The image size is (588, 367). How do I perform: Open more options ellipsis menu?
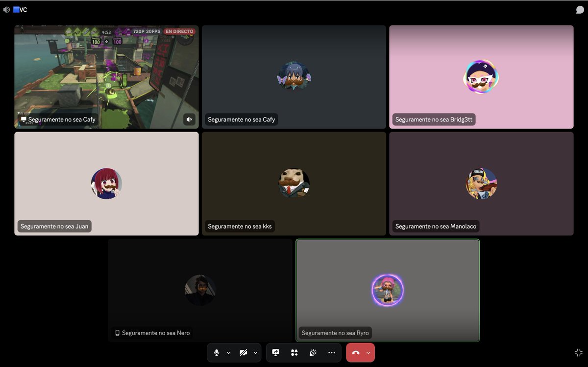[x=332, y=352]
